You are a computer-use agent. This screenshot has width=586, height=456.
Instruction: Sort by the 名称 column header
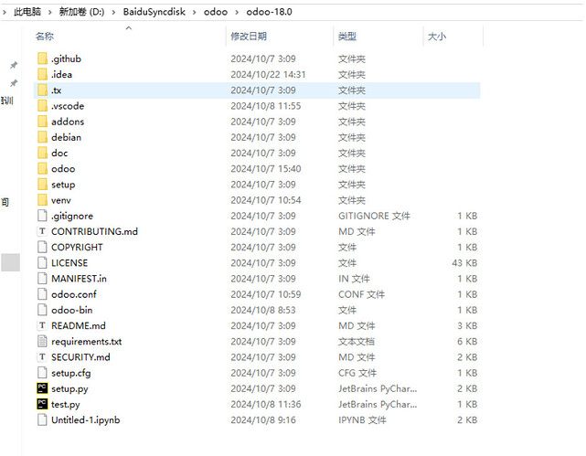45,37
